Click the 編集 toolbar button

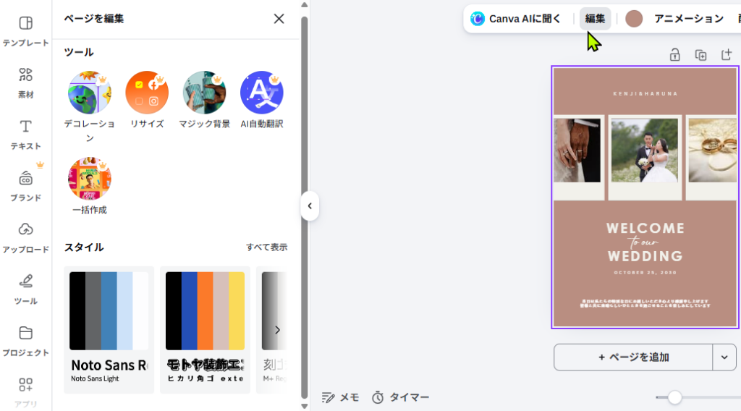(595, 18)
